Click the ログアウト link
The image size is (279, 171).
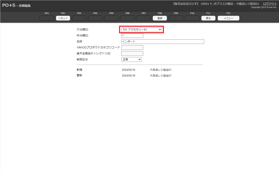tap(270, 4)
